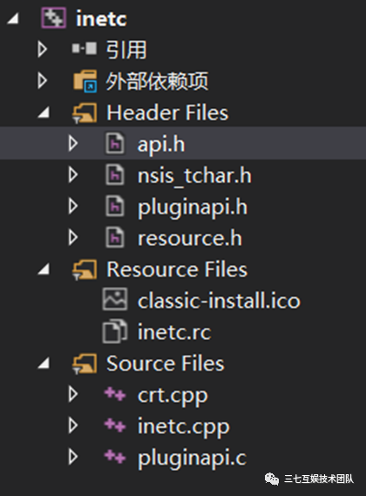Select the nsis_tchar.h file name
366x496 pixels.
[194, 176]
